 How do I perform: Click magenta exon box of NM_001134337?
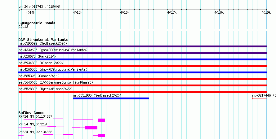102,120
